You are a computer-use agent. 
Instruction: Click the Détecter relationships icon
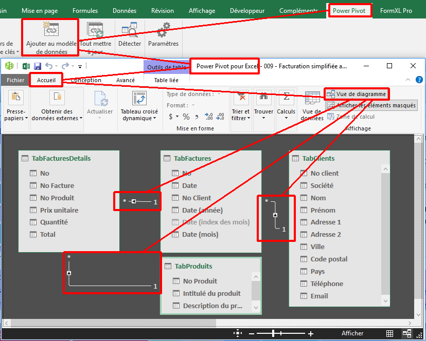[129, 30]
